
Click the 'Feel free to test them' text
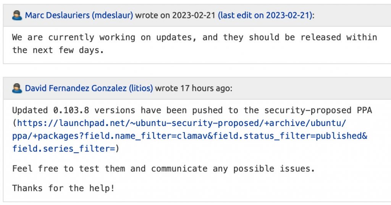(69, 168)
